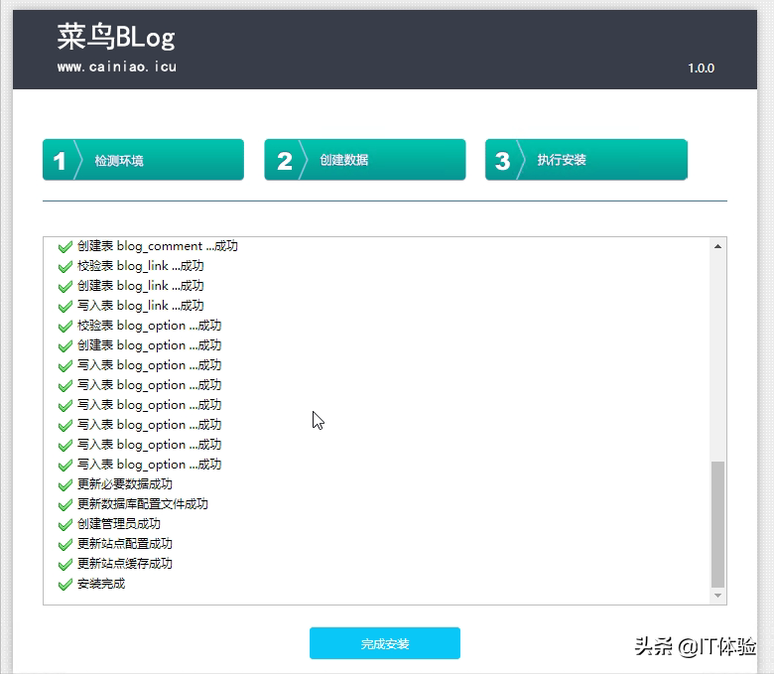Select log line 创建管理员成功
This screenshot has width=774, height=674.
(119, 523)
